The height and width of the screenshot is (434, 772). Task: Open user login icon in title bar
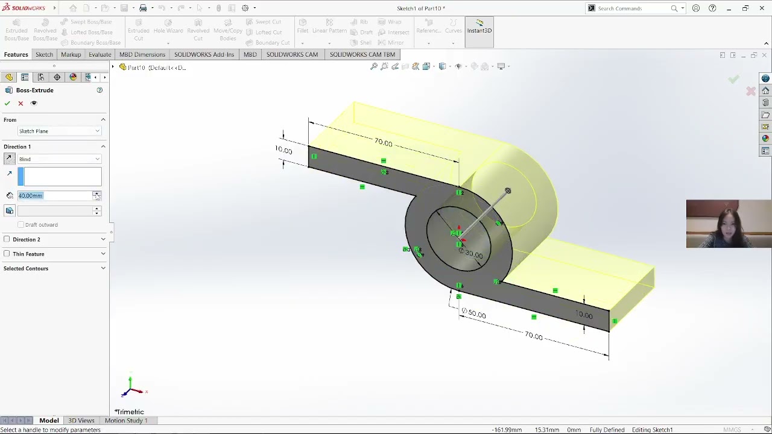[x=696, y=8]
